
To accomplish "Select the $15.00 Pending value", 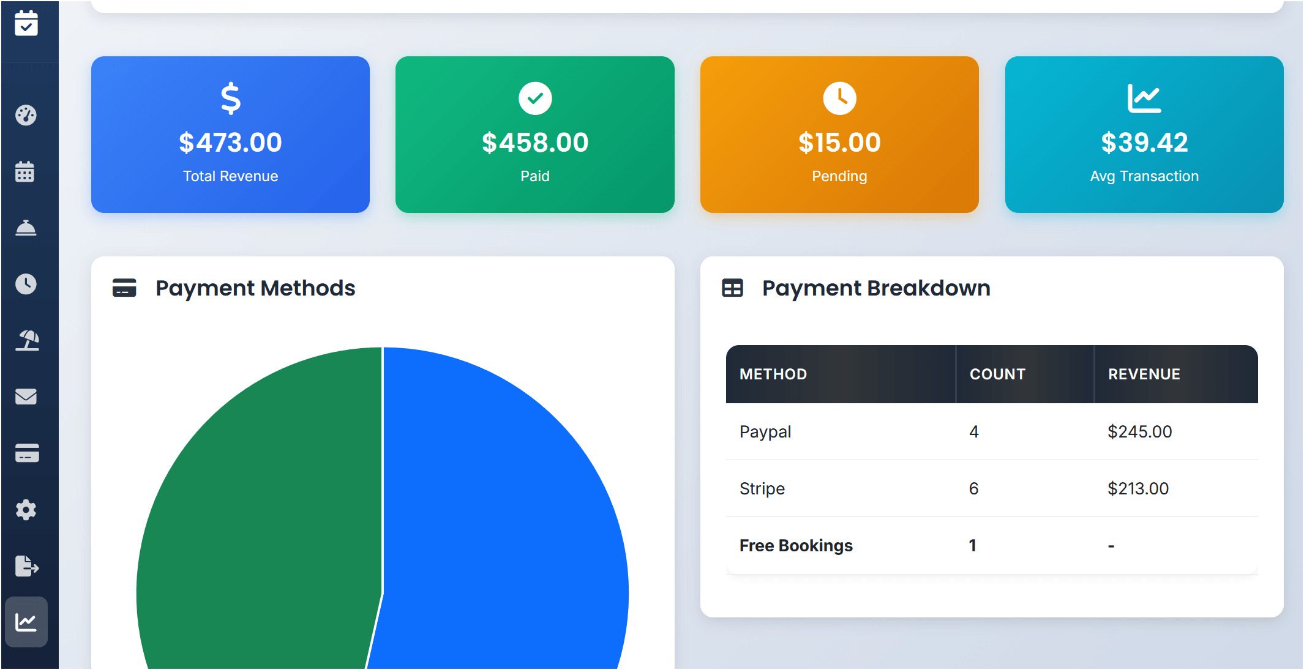I will tap(839, 143).
